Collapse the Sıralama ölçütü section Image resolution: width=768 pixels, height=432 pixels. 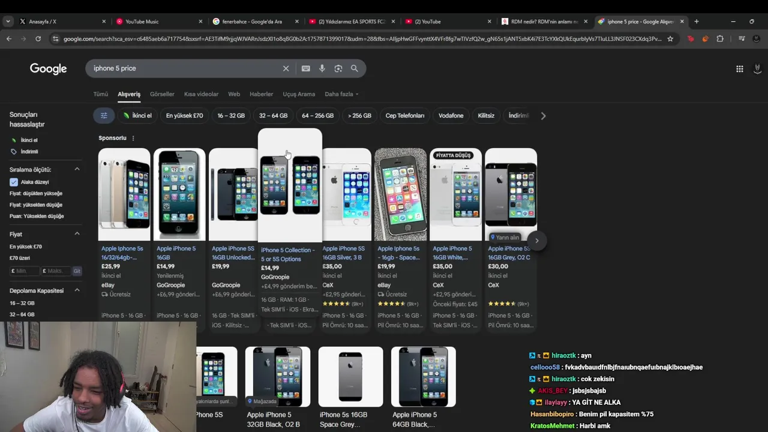click(77, 170)
